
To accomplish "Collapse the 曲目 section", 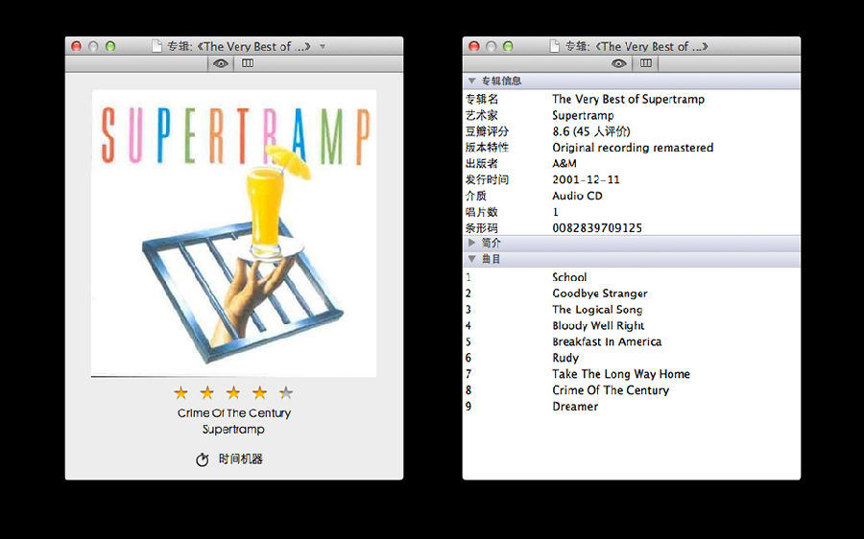I will (471, 259).
